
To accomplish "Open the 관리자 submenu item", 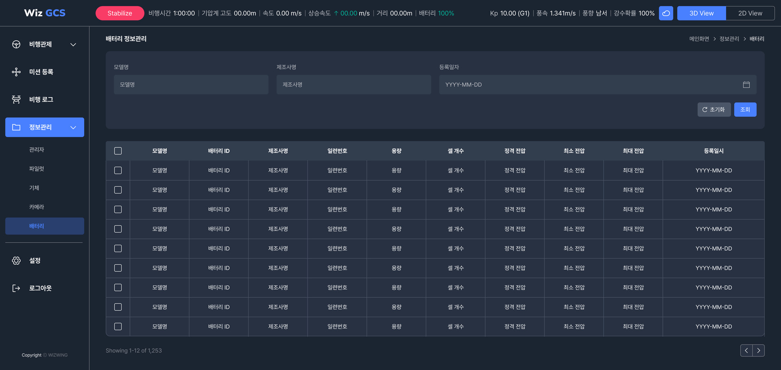I will click(37, 150).
